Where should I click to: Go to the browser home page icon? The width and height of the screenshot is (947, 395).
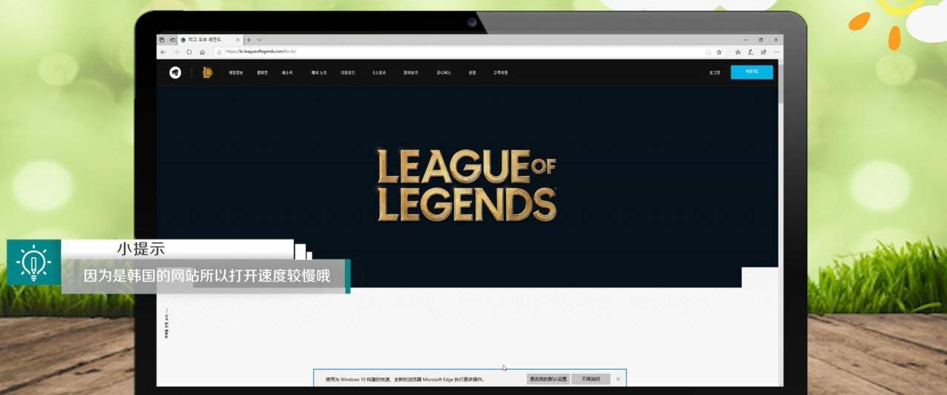coord(202,53)
